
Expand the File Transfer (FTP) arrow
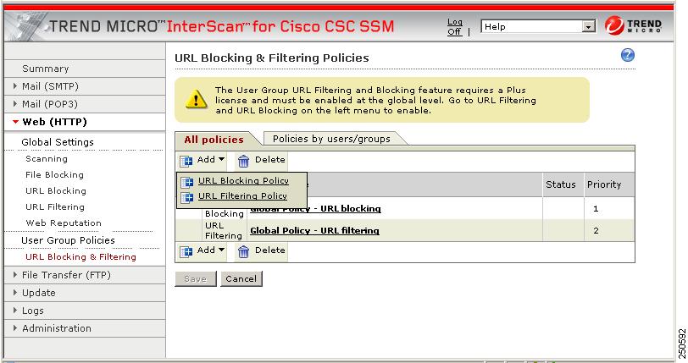tap(15, 275)
